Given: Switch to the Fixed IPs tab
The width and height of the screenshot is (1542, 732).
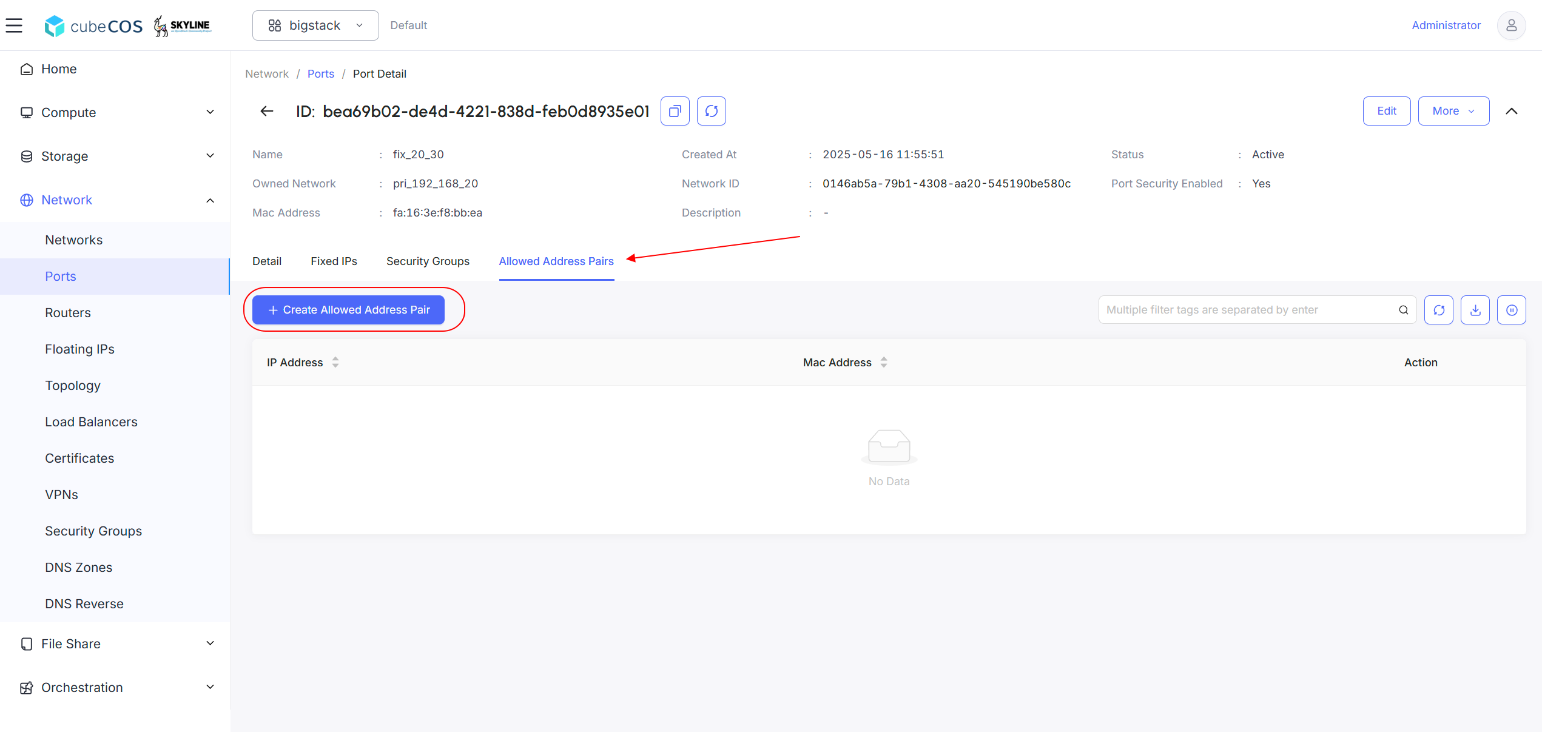Looking at the screenshot, I should [x=334, y=261].
